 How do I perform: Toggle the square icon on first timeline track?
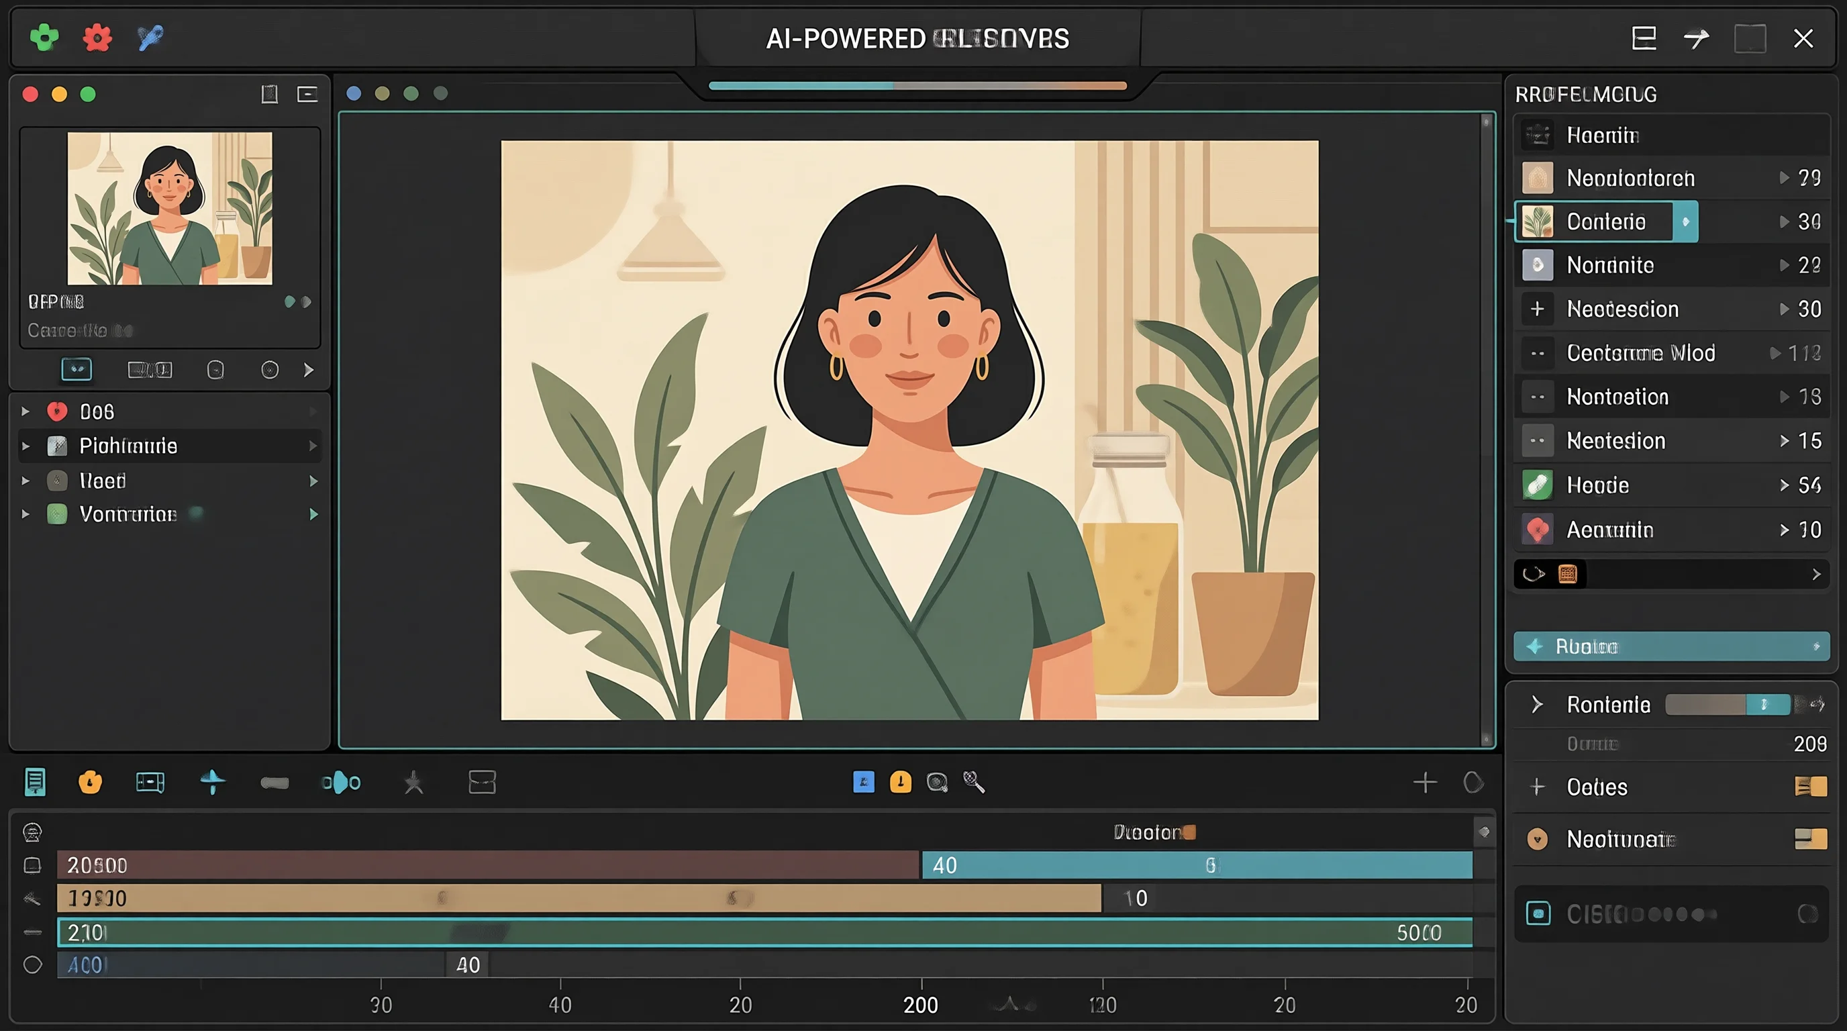click(32, 865)
